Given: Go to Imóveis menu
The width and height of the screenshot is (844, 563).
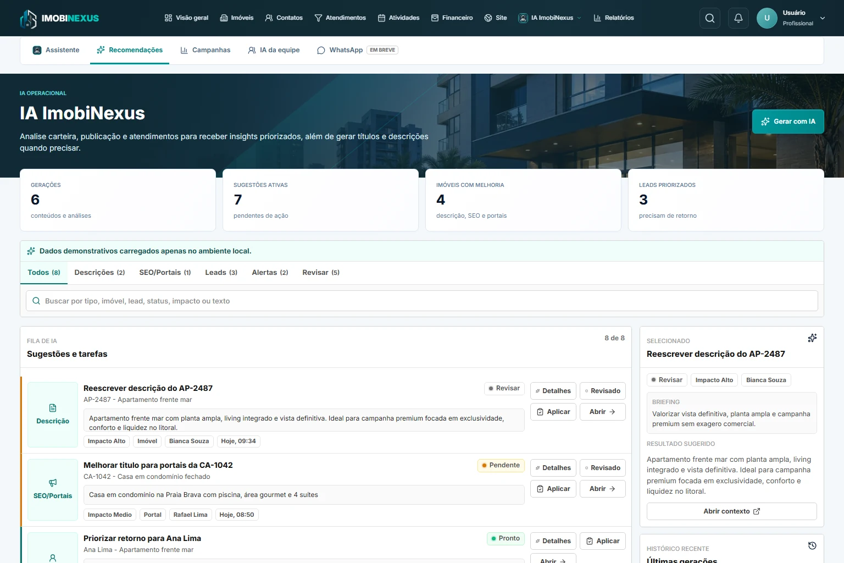Looking at the screenshot, I should pyautogui.click(x=237, y=18).
